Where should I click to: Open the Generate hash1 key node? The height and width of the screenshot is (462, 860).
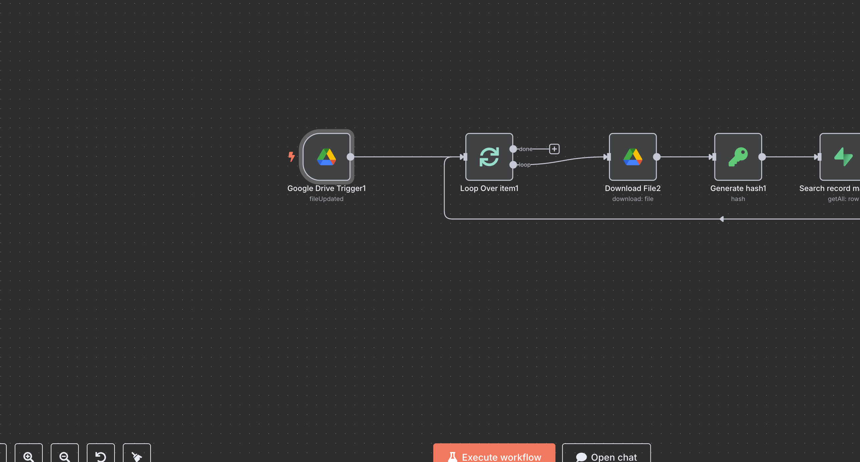click(x=738, y=157)
